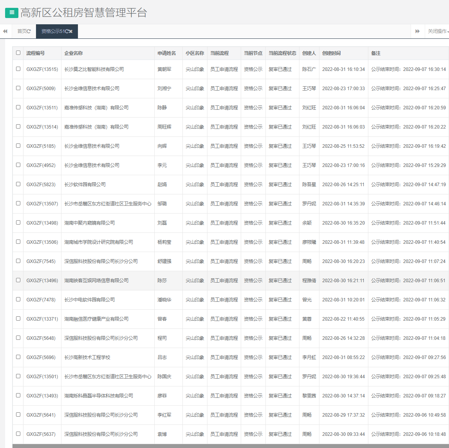The image size is (449, 448).
Task: Select checkbox for GXGZF(13496) row
Action: point(18,280)
